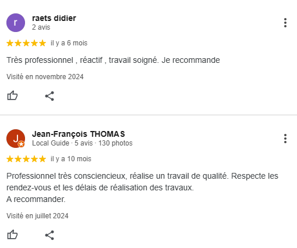Like Jean-François THOMAS's review

[x=12, y=235]
